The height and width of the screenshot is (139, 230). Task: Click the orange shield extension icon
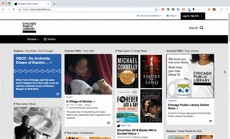coord(209,9)
